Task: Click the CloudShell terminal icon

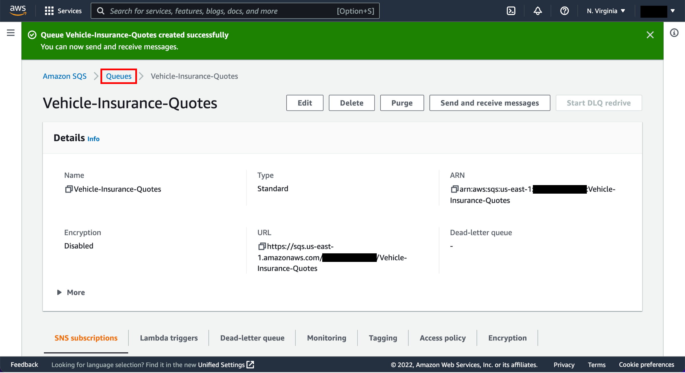Action: [511, 11]
